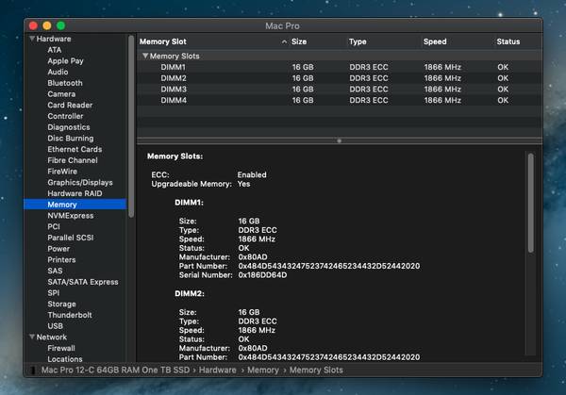Click the sort arrow in Memory Slot header

point(283,42)
